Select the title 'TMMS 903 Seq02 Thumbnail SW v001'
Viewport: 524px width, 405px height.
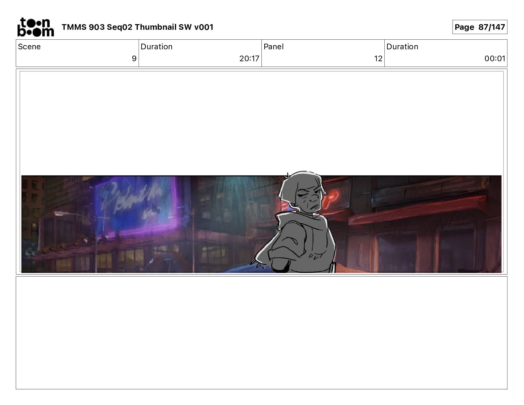138,27
